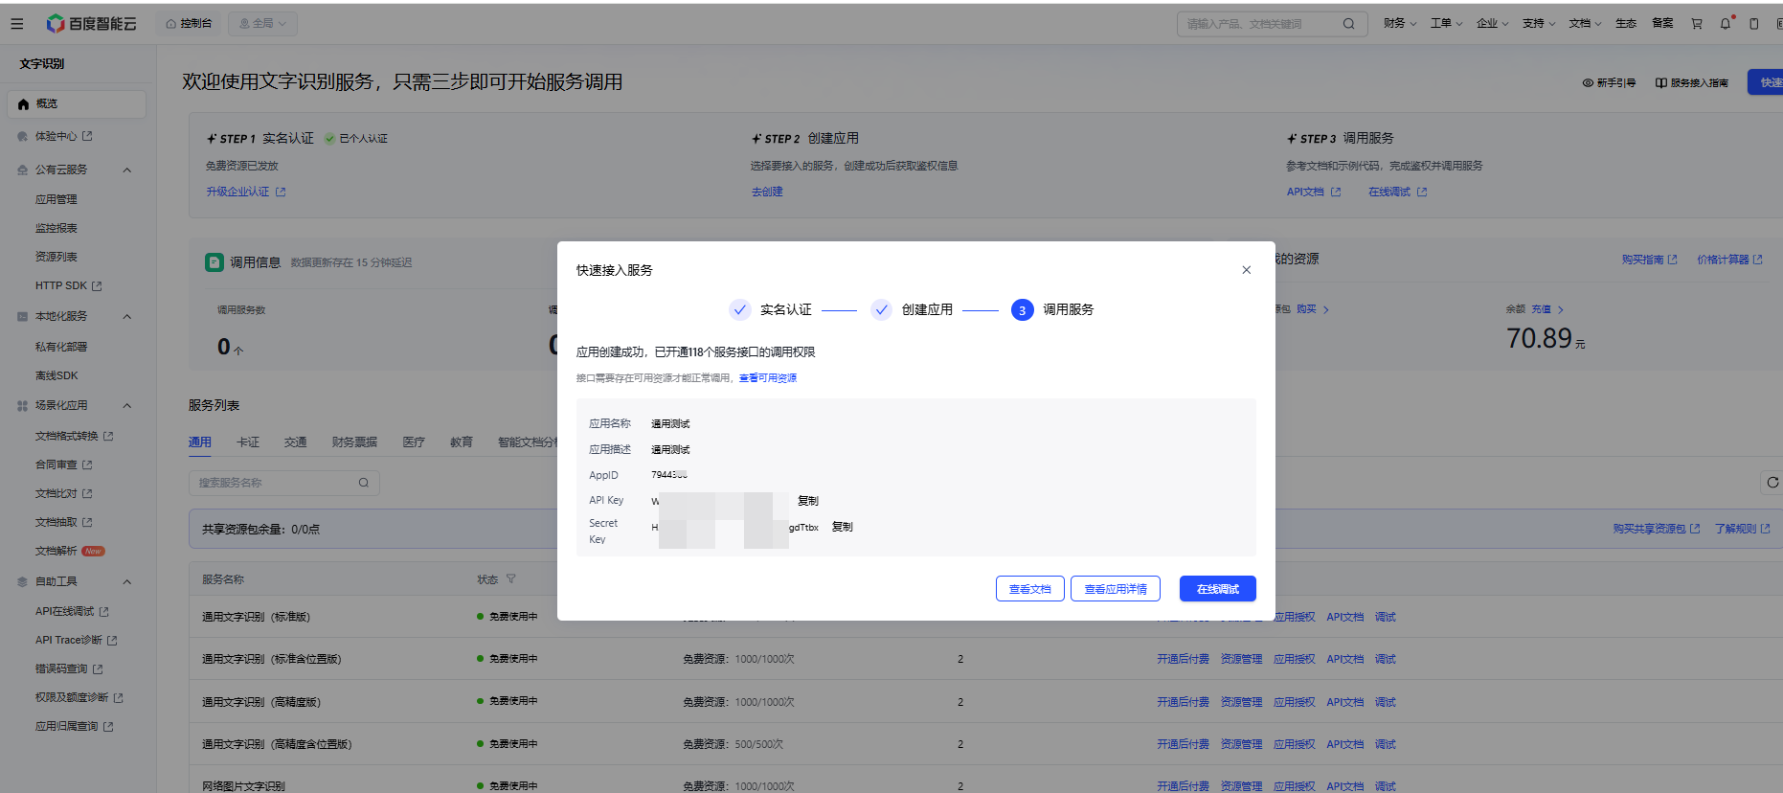The height and width of the screenshot is (793, 1783).
Task: Click the mobile app icon in top bar
Action: pos(1754,24)
